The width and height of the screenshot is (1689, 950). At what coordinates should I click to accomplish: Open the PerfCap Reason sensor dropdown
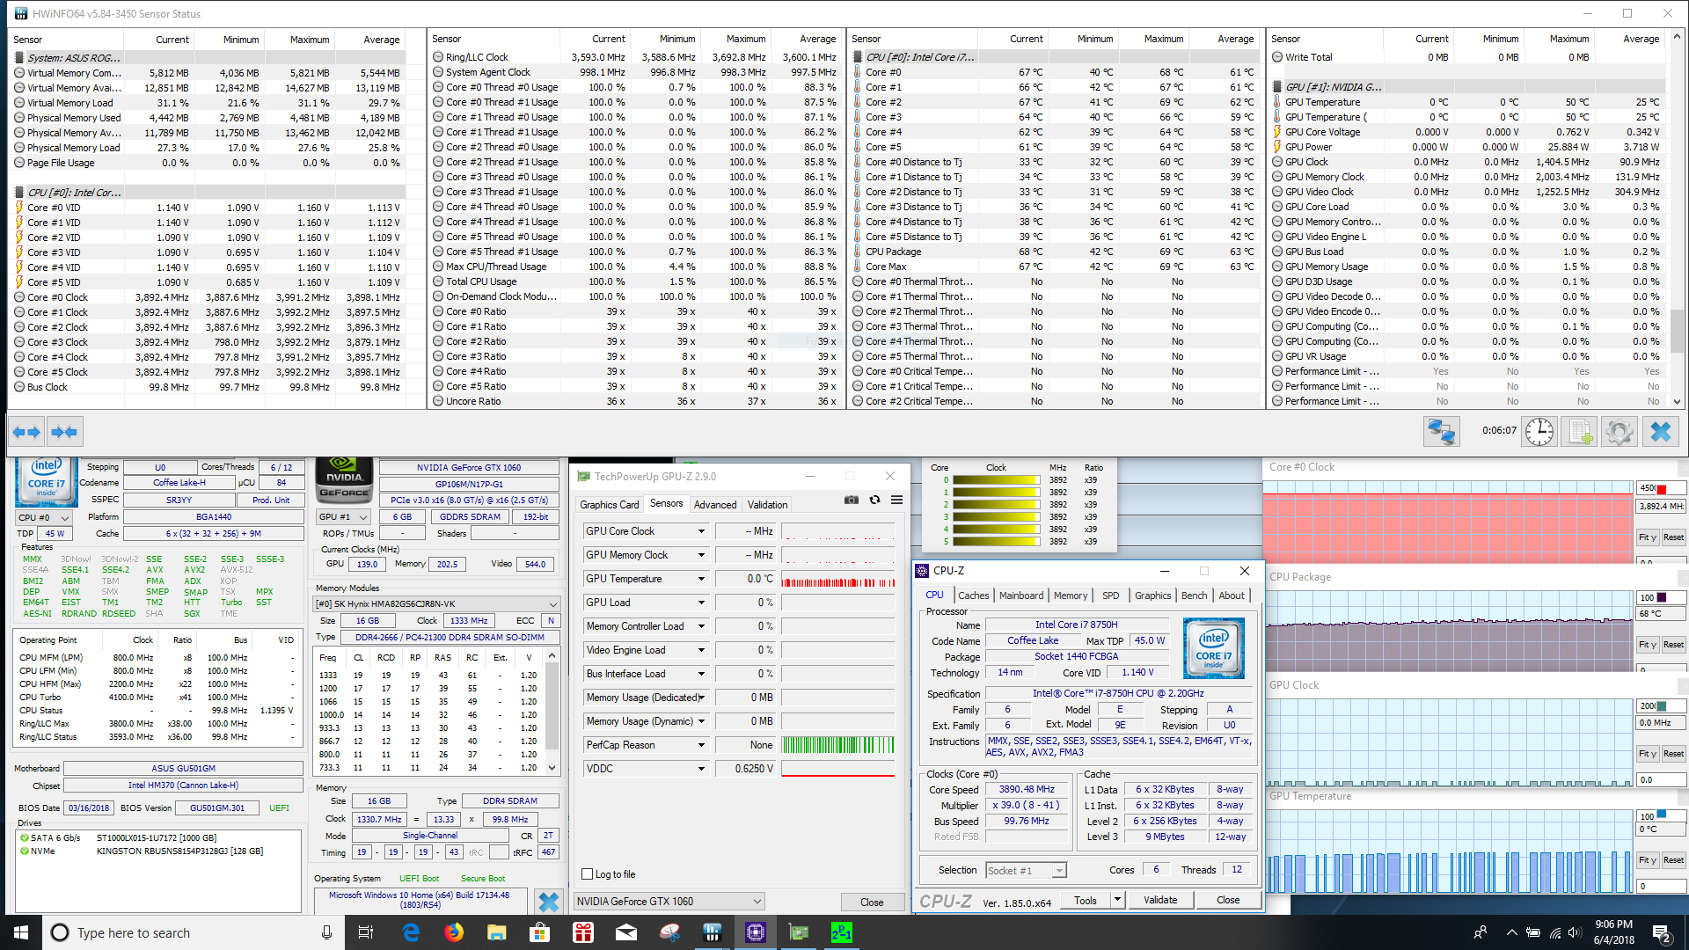point(701,745)
